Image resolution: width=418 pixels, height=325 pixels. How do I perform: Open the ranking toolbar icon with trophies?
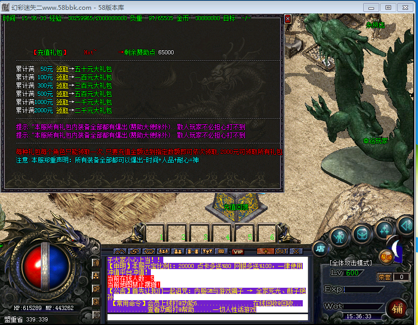207,252
